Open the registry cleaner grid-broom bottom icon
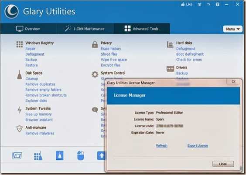 pyautogui.click(x=38, y=156)
